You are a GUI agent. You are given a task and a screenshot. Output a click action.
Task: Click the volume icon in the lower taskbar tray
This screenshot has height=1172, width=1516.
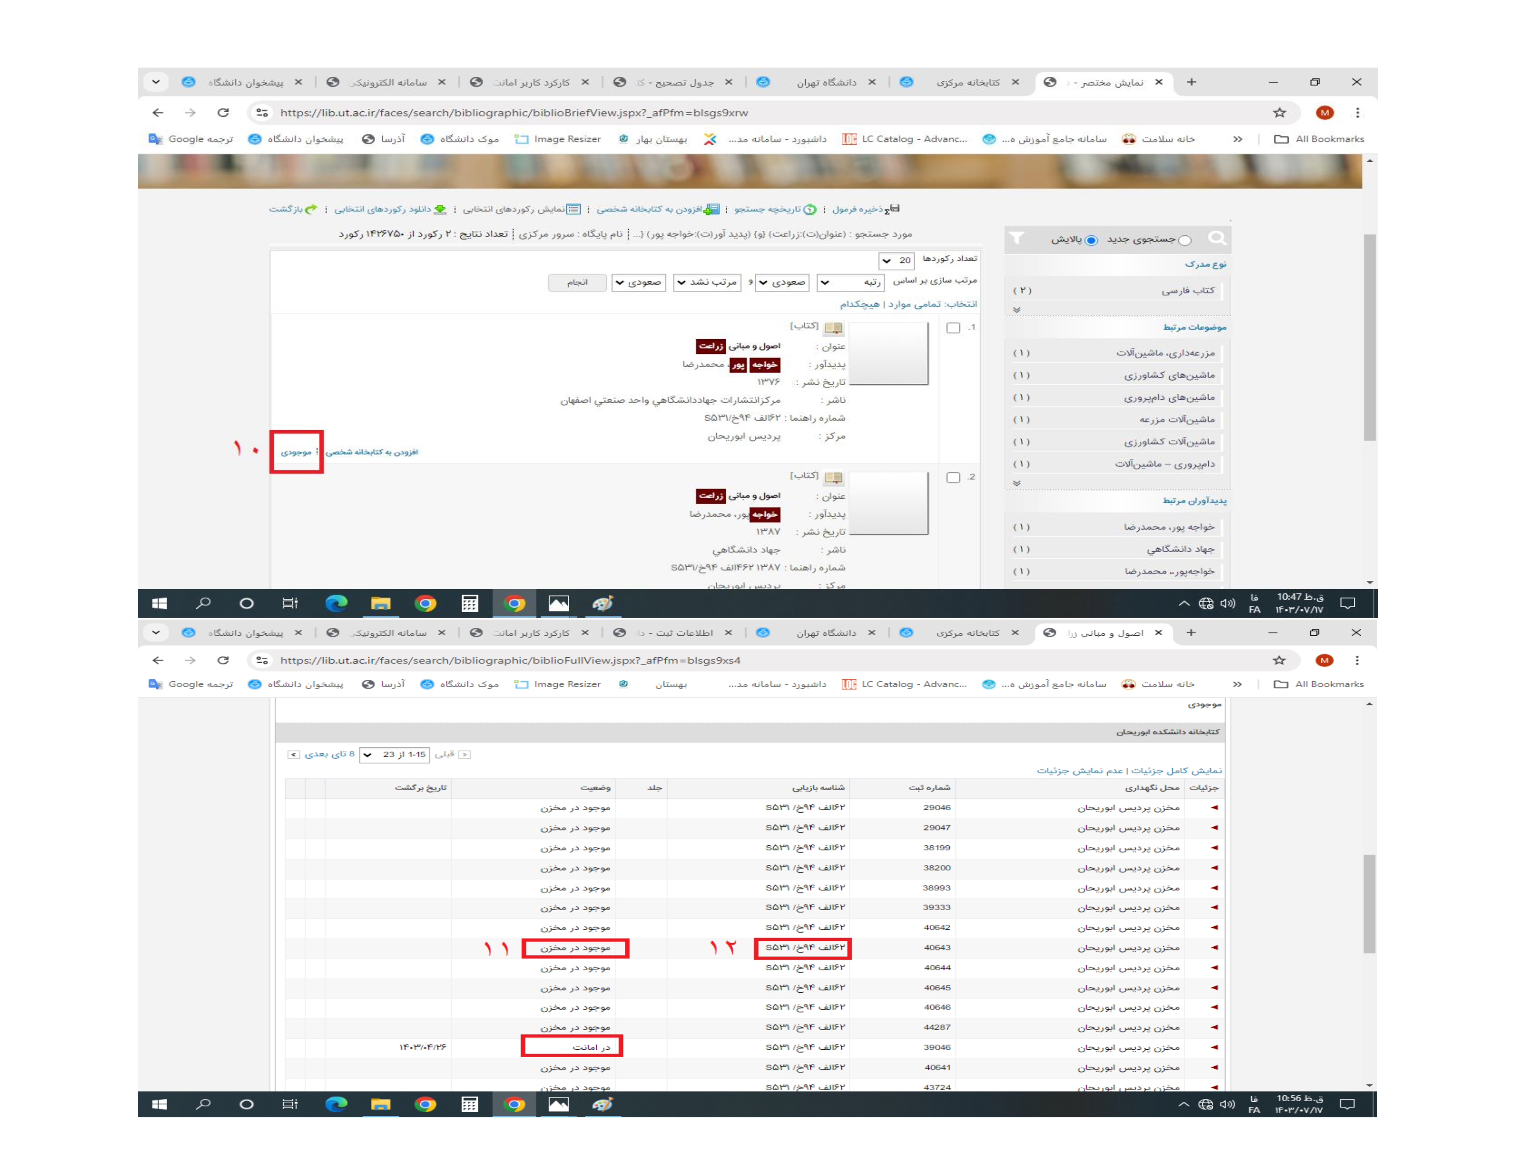pyautogui.click(x=1227, y=1104)
